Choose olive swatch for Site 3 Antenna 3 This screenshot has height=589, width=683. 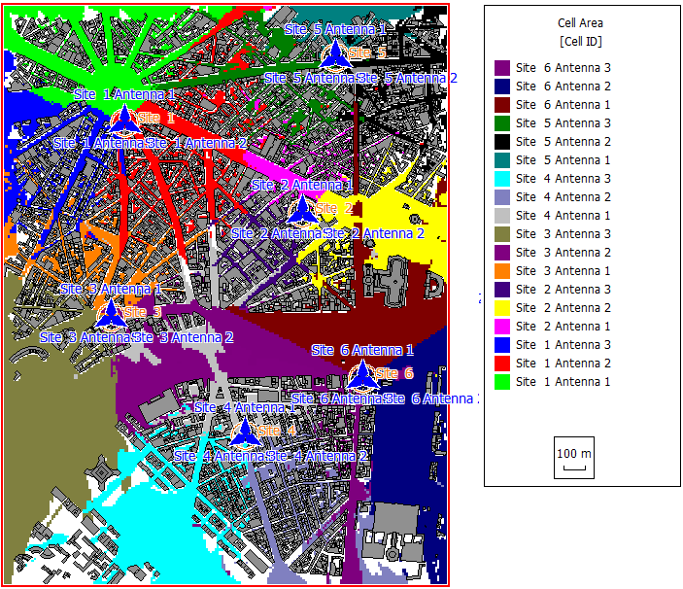[x=502, y=234]
